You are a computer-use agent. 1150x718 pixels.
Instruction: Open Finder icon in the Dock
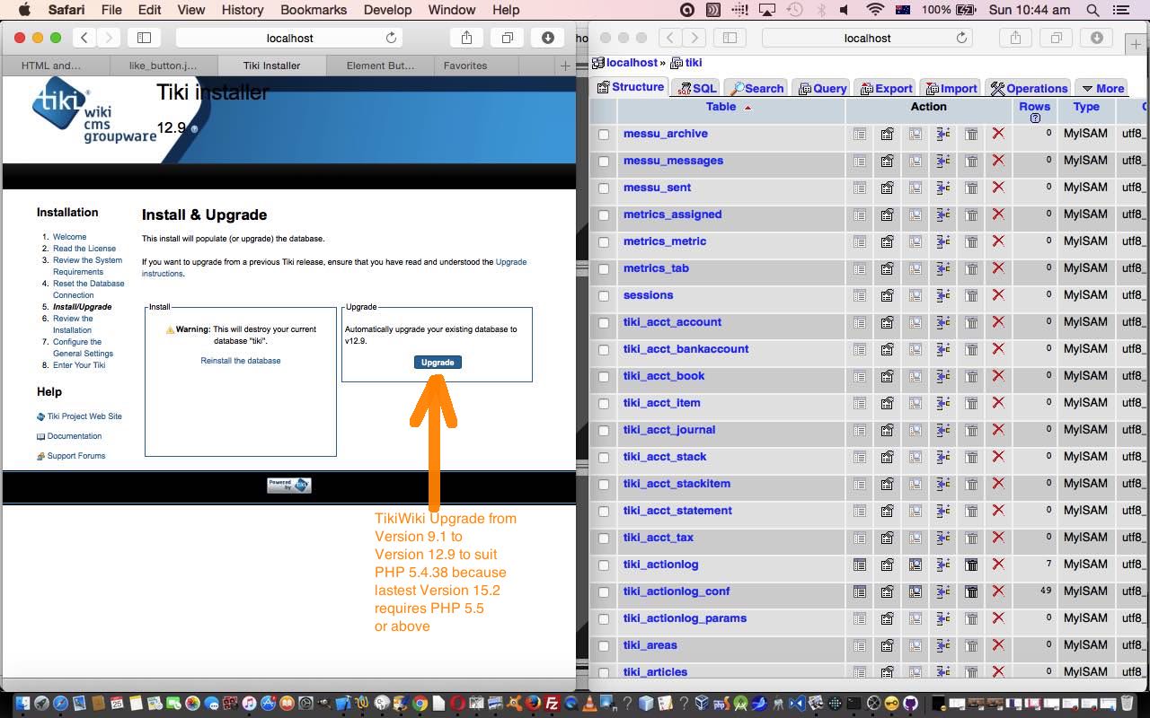21,704
